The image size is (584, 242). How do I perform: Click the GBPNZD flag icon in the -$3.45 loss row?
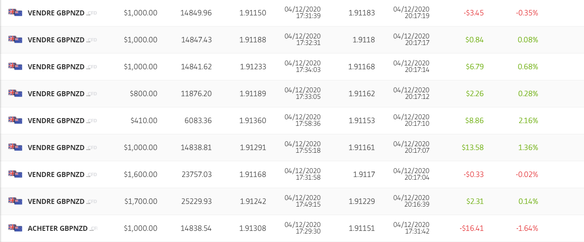pyautogui.click(x=15, y=12)
